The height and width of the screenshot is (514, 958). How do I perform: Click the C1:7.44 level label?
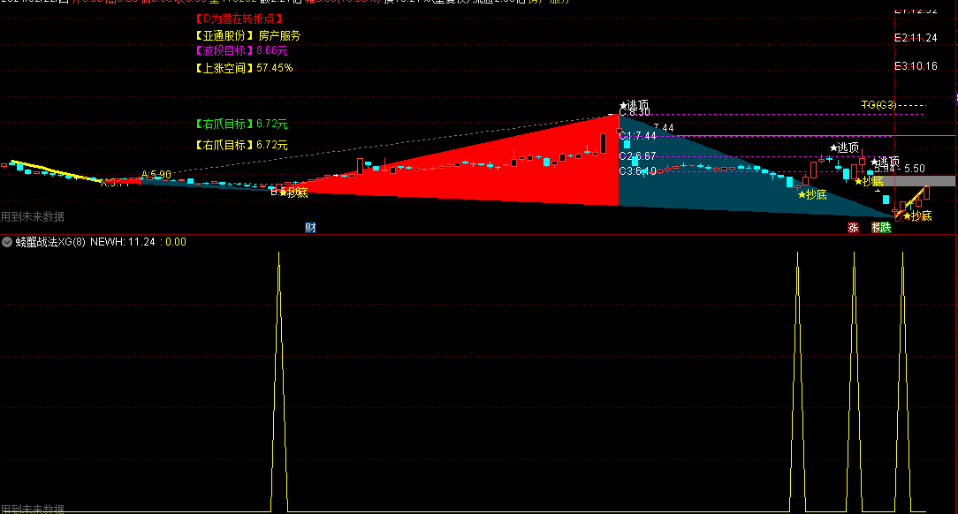(x=638, y=136)
